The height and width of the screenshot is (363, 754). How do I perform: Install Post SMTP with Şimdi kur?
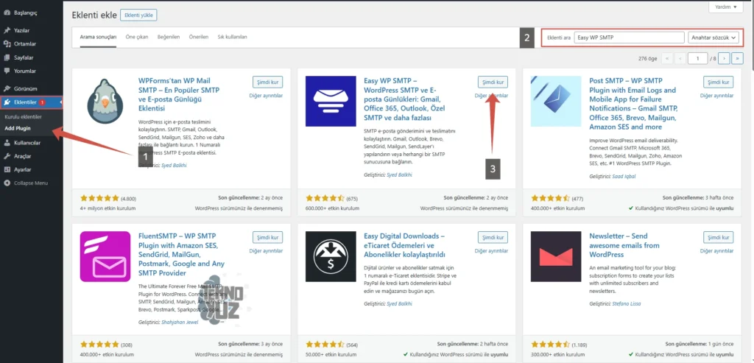pos(719,82)
